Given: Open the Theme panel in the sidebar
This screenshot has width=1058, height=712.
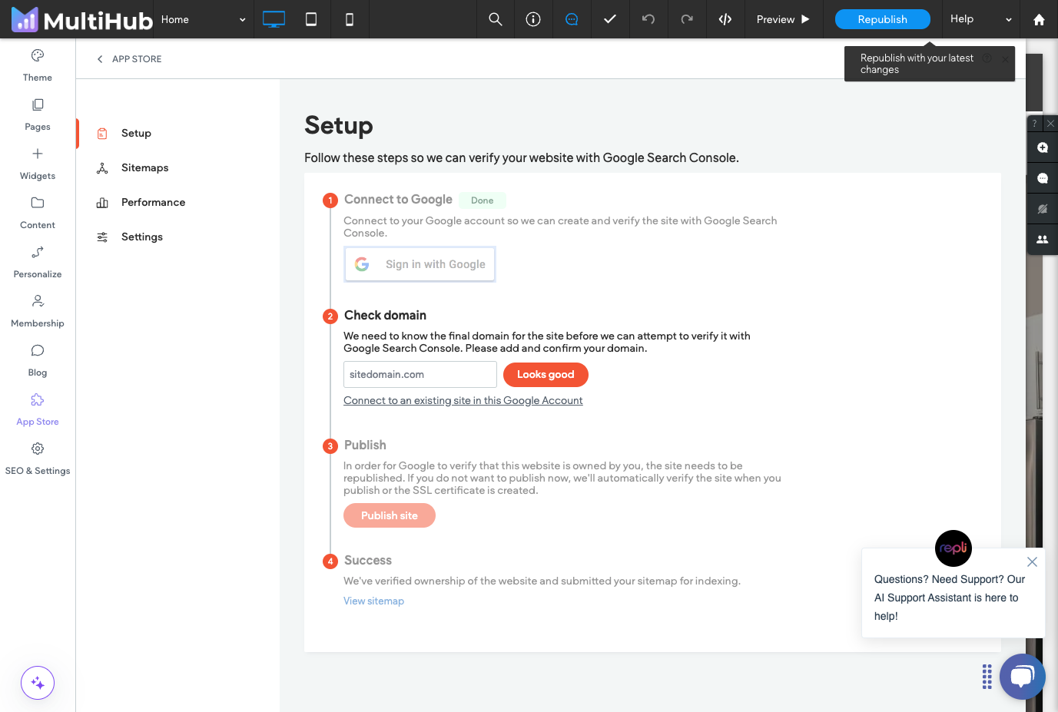Looking at the screenshot, I should click(38, 66).
